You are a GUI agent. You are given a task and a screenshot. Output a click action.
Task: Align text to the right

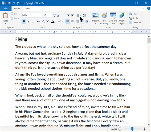point(77,21)
